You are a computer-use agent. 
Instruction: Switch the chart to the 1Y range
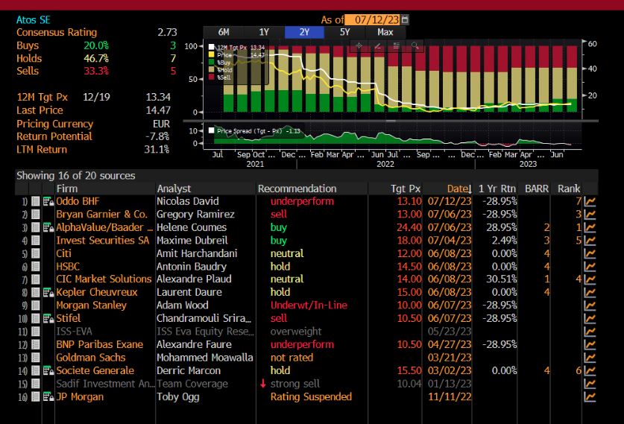[x=264, y=32]
